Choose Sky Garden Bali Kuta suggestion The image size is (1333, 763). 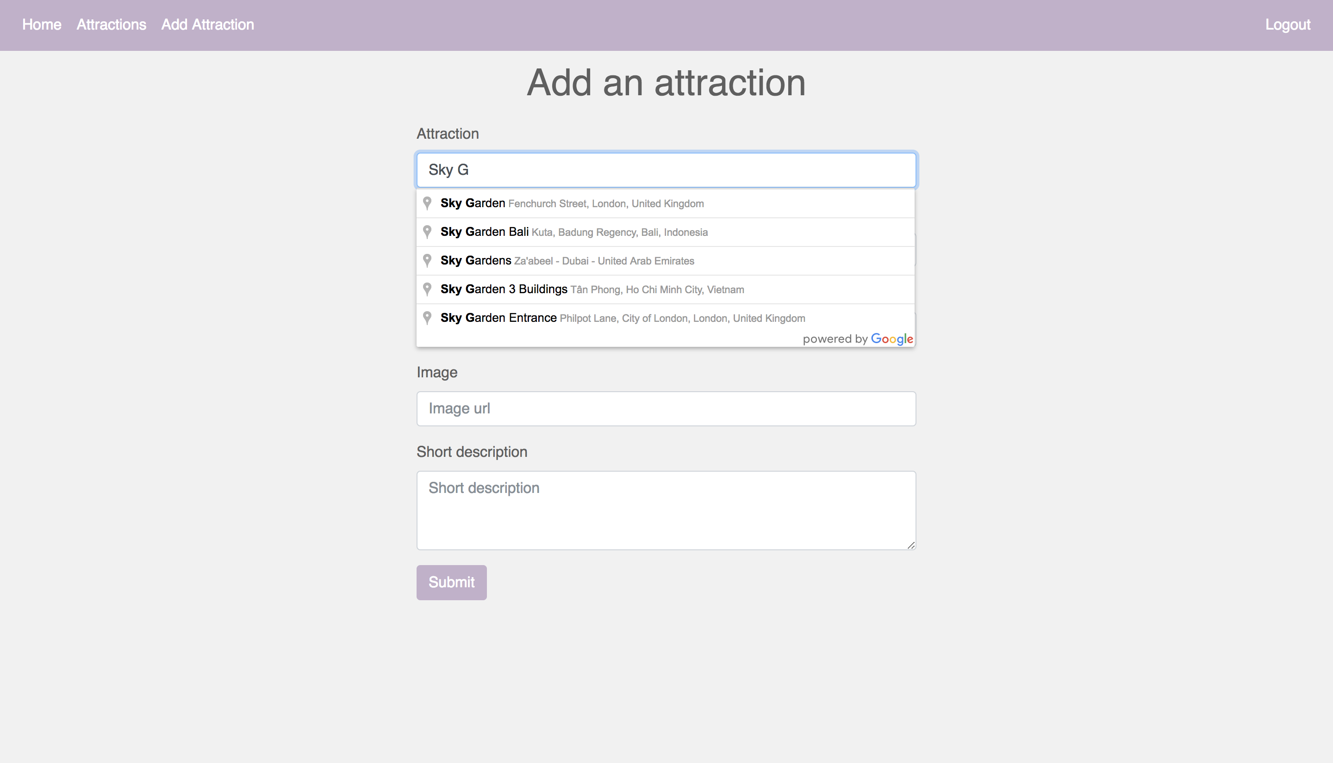pyautogui.click(x=573, y=232)
